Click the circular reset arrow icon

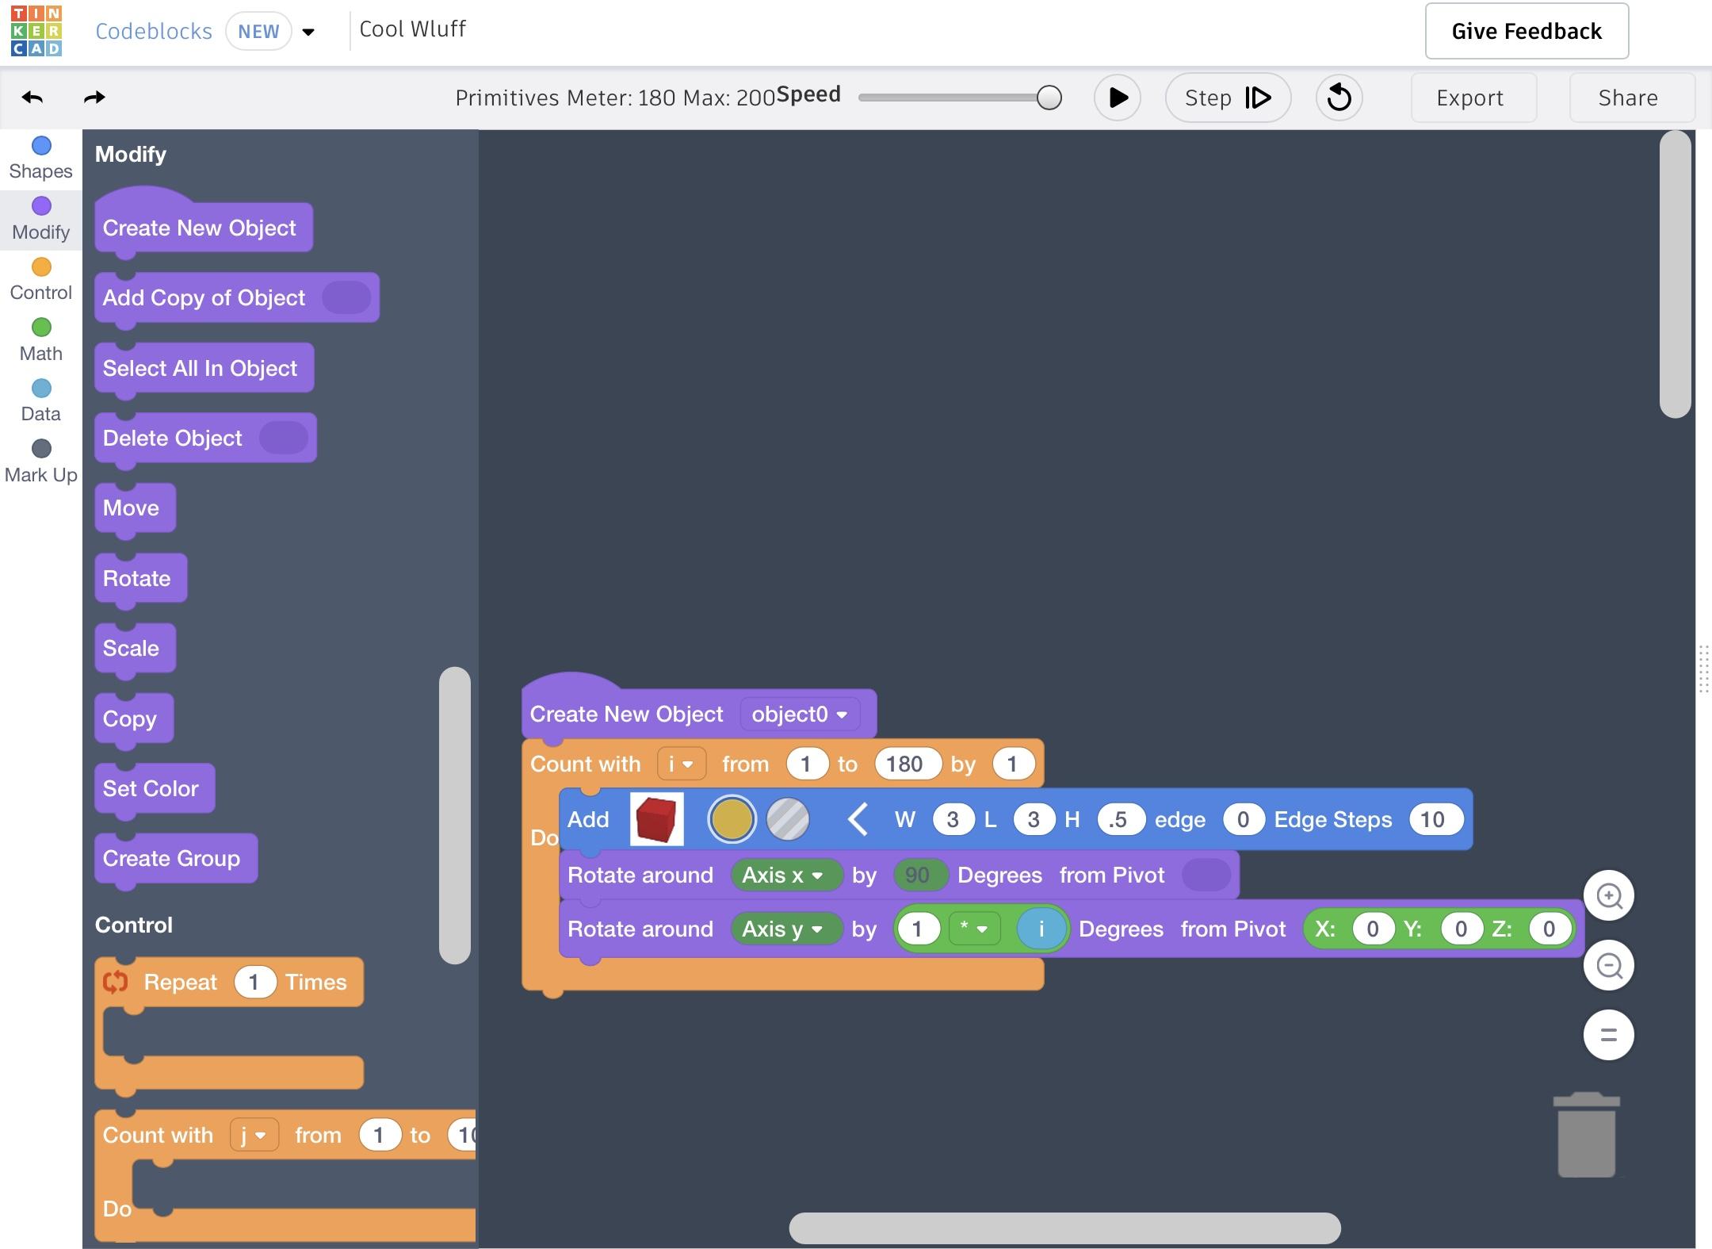[x=1339, y=98]
